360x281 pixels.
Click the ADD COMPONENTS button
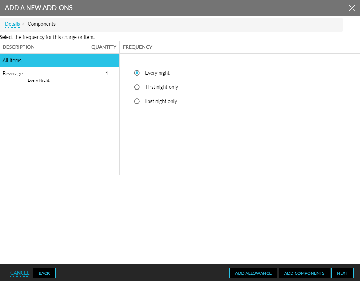coord(304,273)
